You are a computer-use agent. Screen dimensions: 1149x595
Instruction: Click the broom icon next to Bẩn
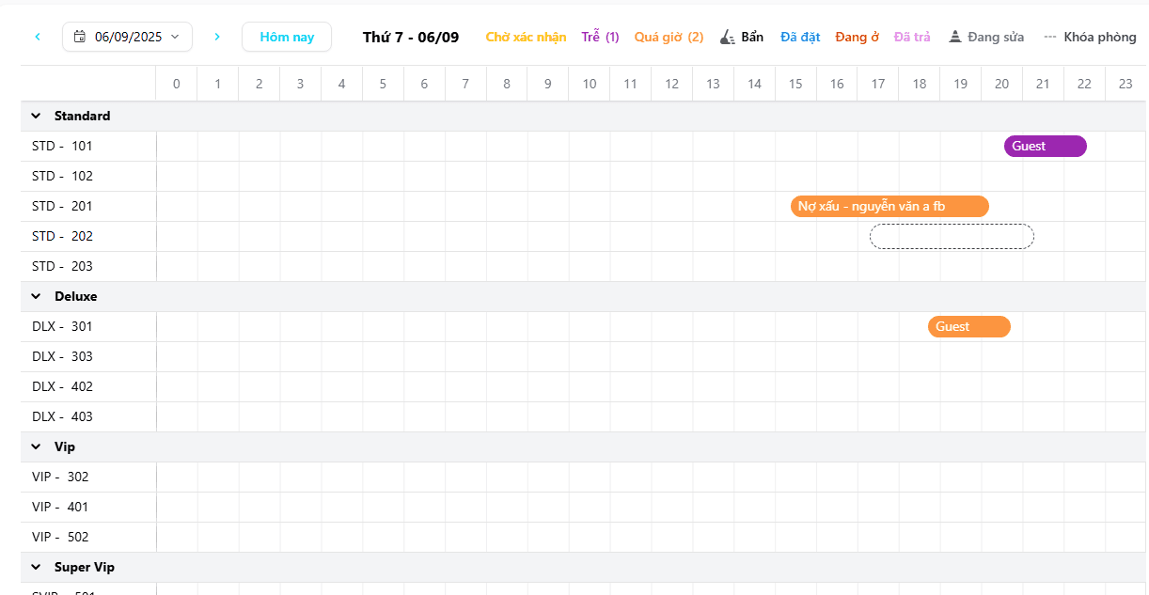725,36
